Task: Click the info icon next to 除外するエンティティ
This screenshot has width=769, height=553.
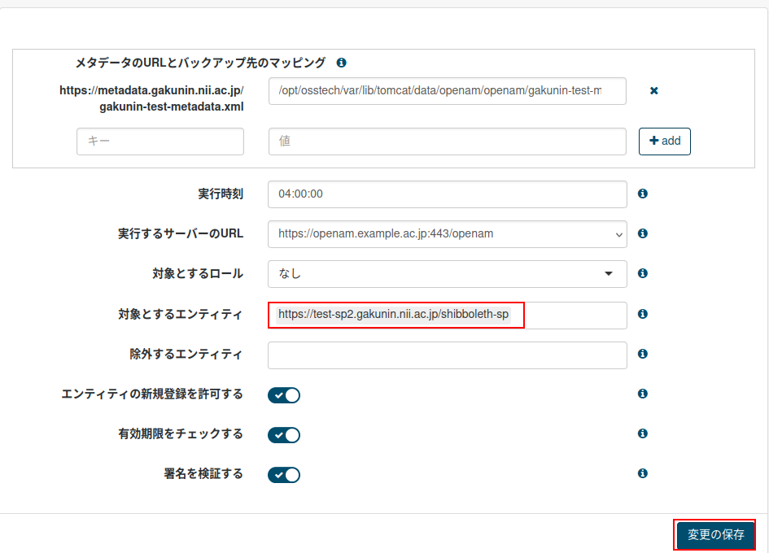Action: click(x=642, y=355)
